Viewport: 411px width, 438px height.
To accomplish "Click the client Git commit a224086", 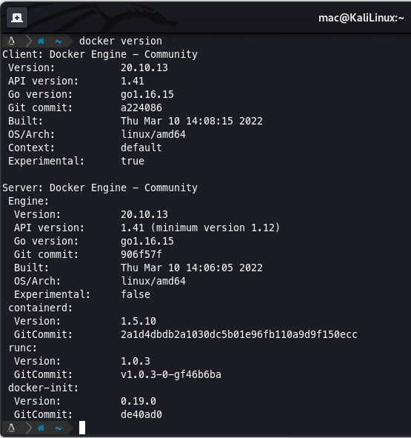I will (141, 107).
